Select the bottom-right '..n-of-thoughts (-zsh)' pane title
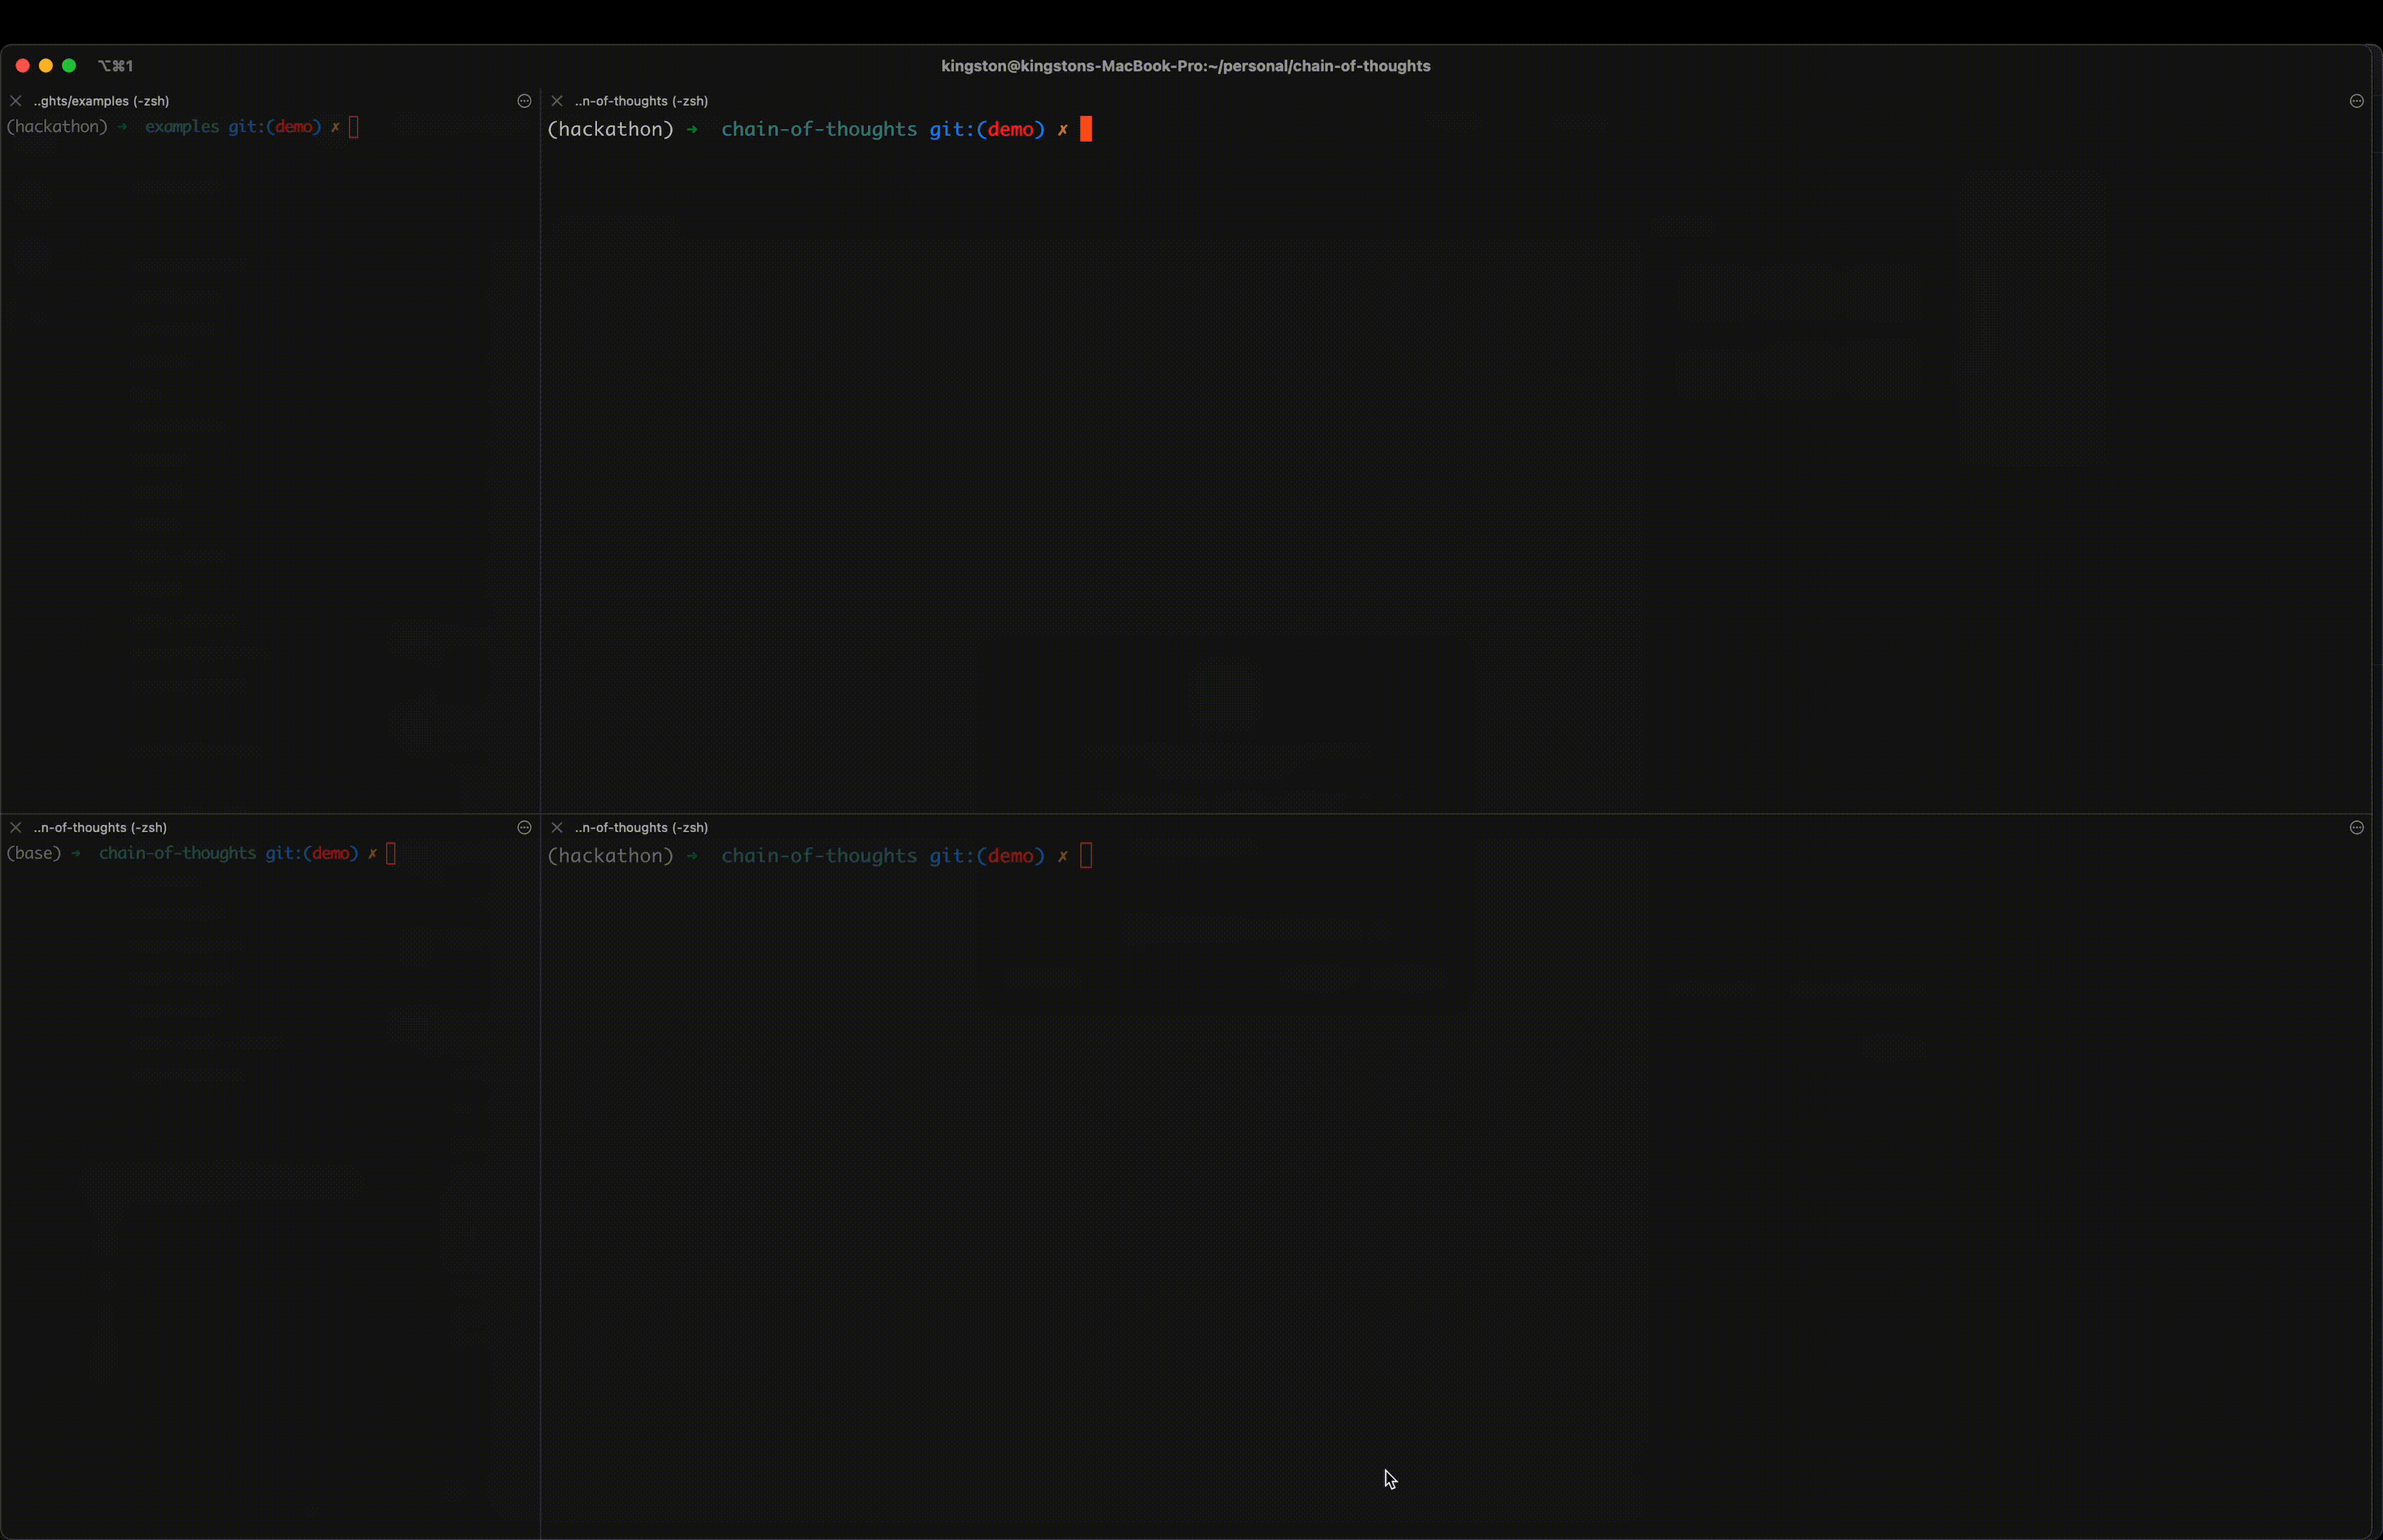This screenshot has width=2383, height=1540. tap(641, 827)
